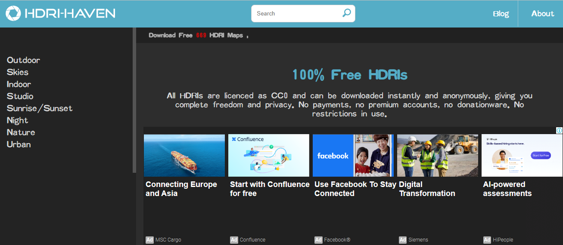Open the Sunrise/Sunset category
The height and width of the screenshot is (245, 563).
(40, 108)
